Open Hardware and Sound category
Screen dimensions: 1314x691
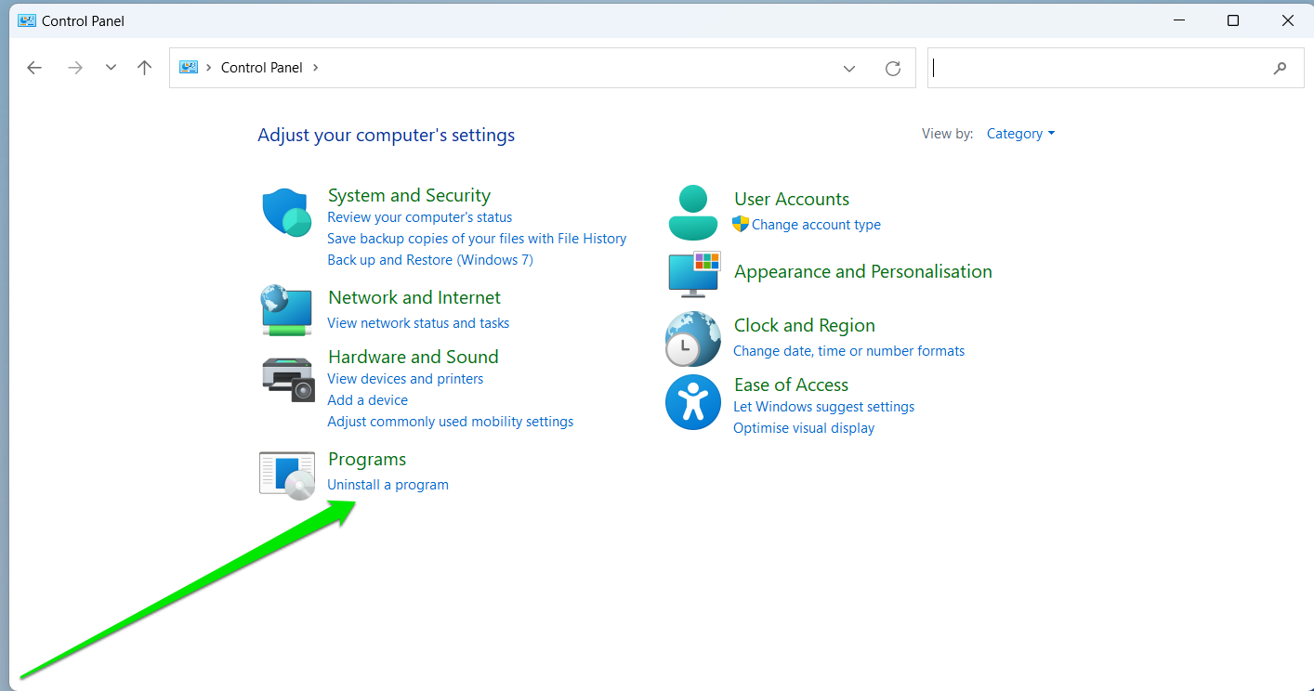414,357
